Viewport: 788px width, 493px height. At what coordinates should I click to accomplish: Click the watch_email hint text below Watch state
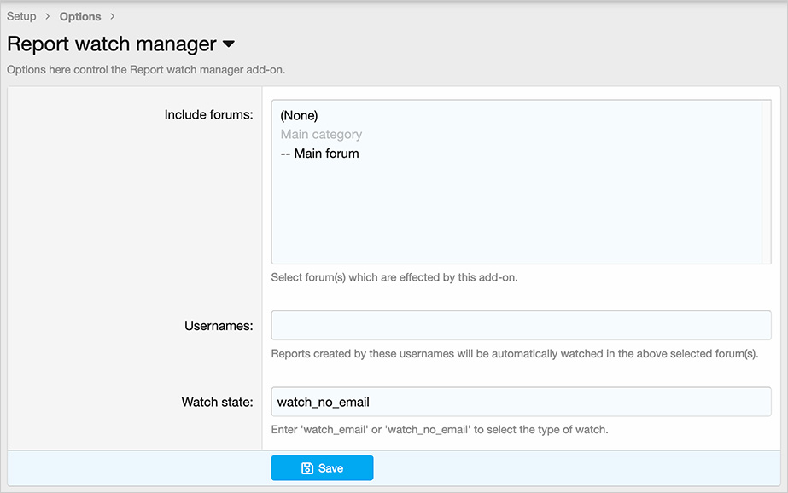439,430
